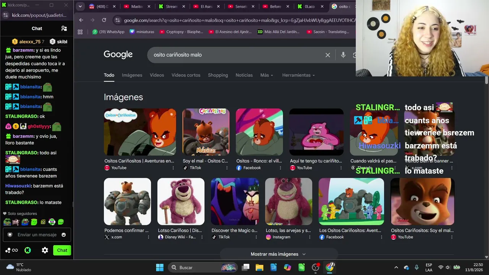Click the 'Enviar un mensaje' chat input
The image size is (489, 275).
pos(37,235)
